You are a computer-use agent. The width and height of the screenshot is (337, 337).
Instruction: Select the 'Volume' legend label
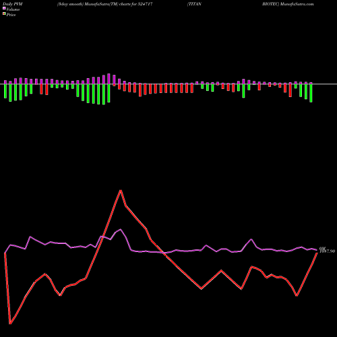click(13, 9)
